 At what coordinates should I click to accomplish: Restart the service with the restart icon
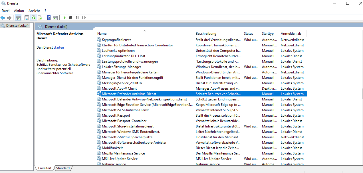84,18
